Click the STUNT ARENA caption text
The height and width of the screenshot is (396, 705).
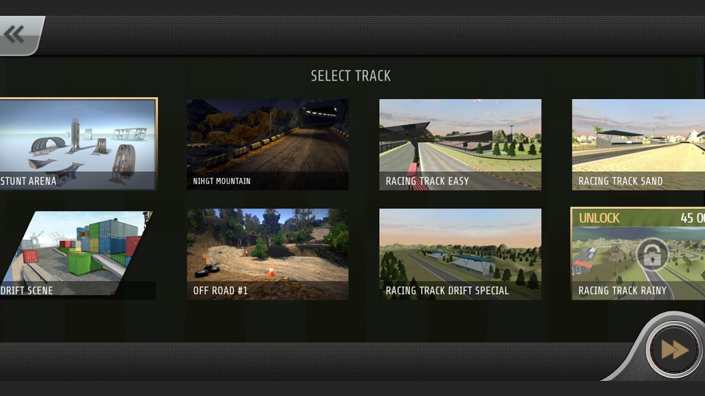point(28,181)
